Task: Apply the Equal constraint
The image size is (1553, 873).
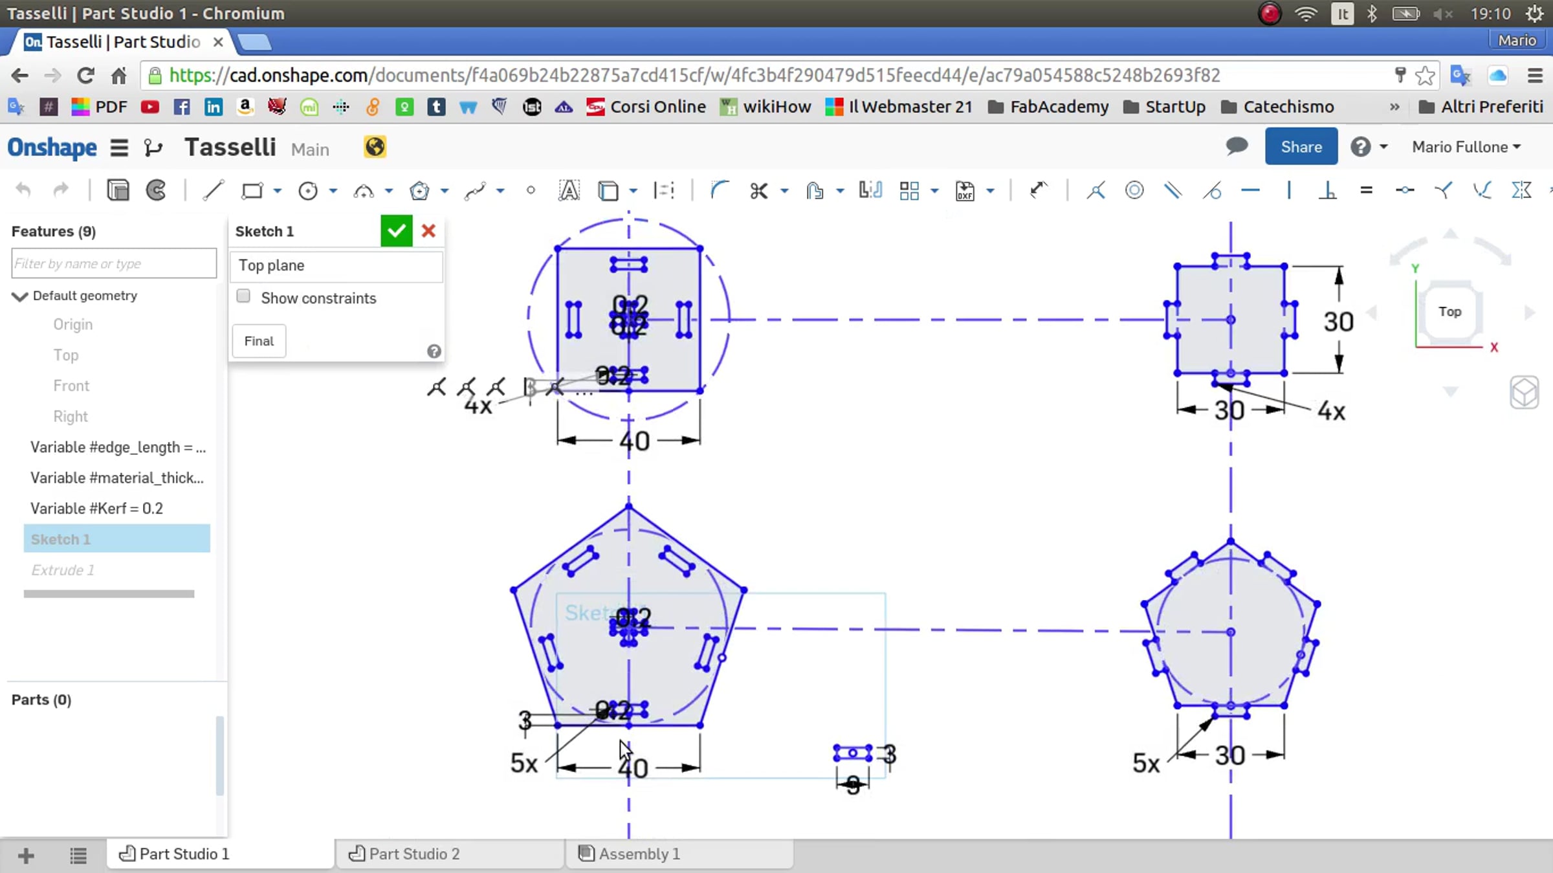Action: tap(1366, 190)
